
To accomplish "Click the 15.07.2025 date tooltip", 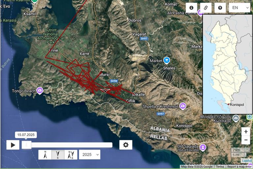I will click(x=26, y=135).
